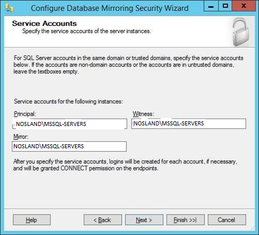Viewport: 259px width, 235px height.
Task: Click the Finish >>| button
Action: tap(185, 220)
